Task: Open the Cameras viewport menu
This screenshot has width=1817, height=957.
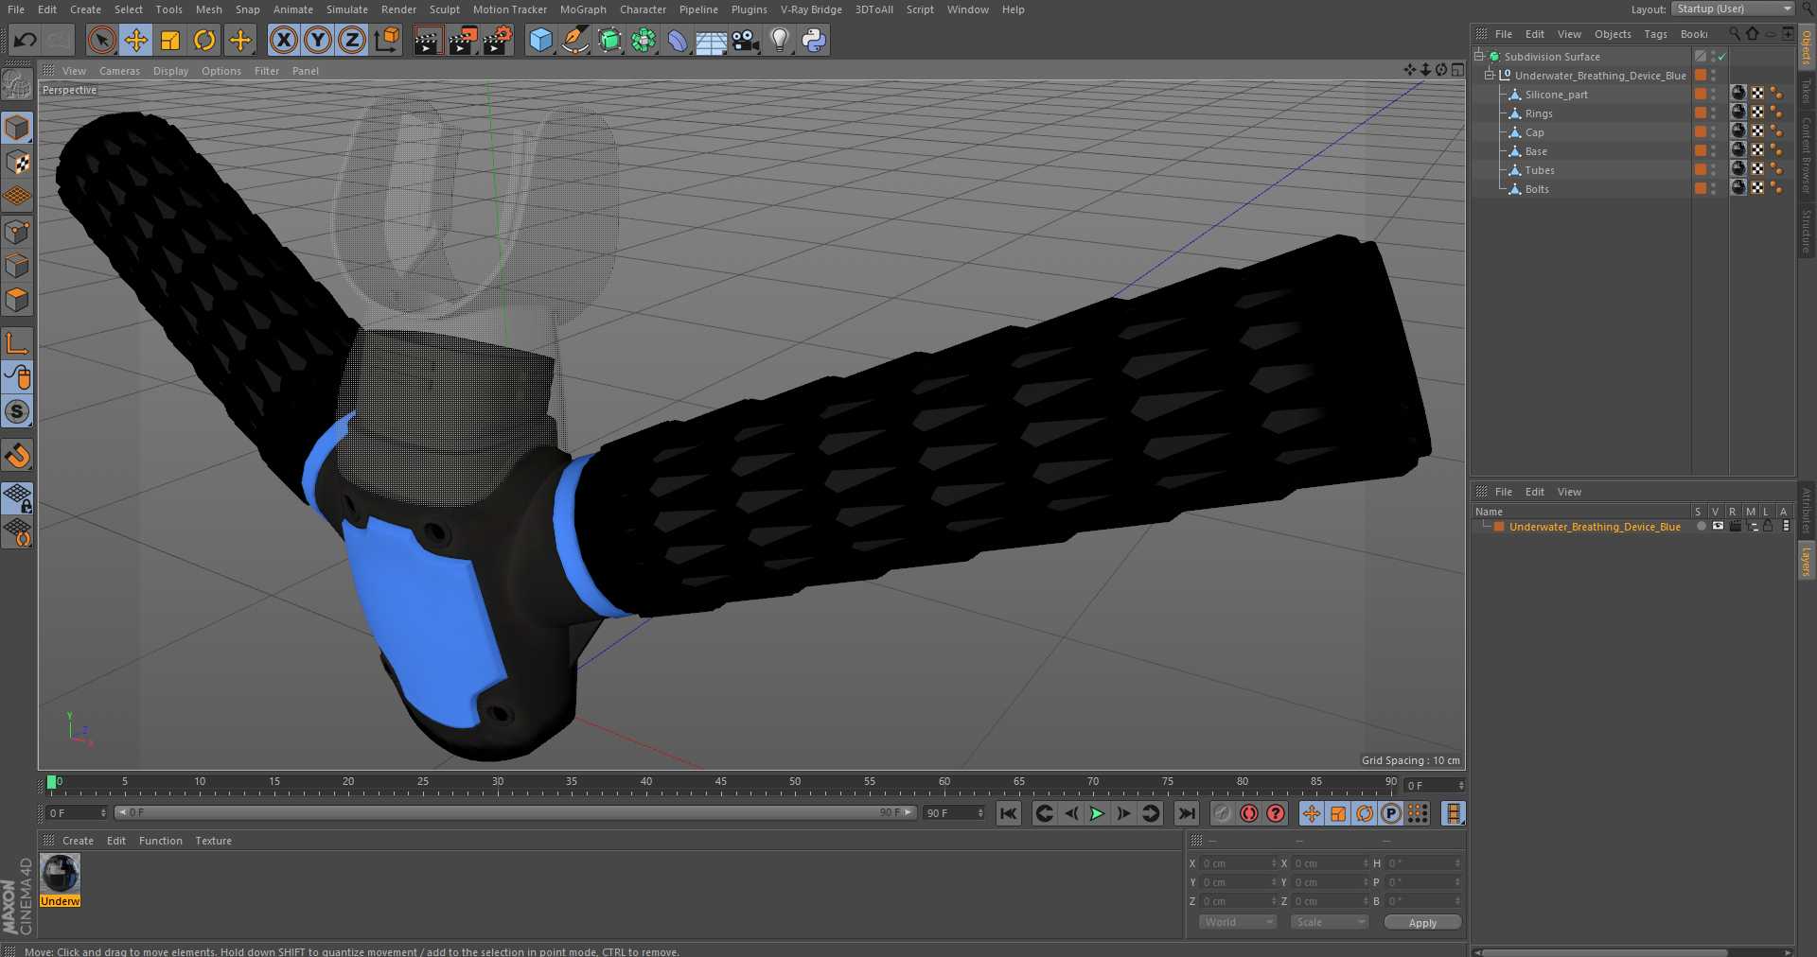Action: pyautogui.click(x=119, y=71)
